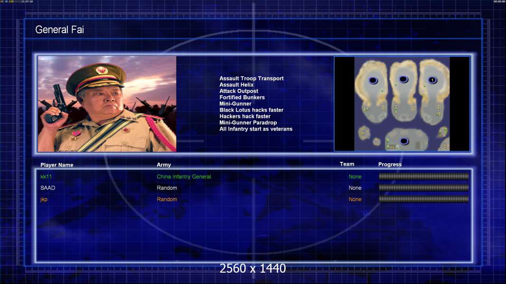Screen dimensions: 506x284
Task: Click the 'Mini-Gunner' ability text
Action: click(x=235, y=104)
